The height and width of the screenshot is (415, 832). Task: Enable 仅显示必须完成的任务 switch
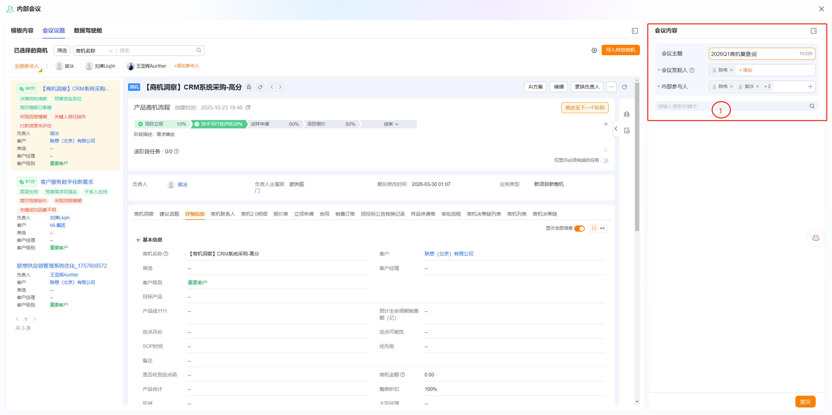pyautogui.click(x=605, y=160)
